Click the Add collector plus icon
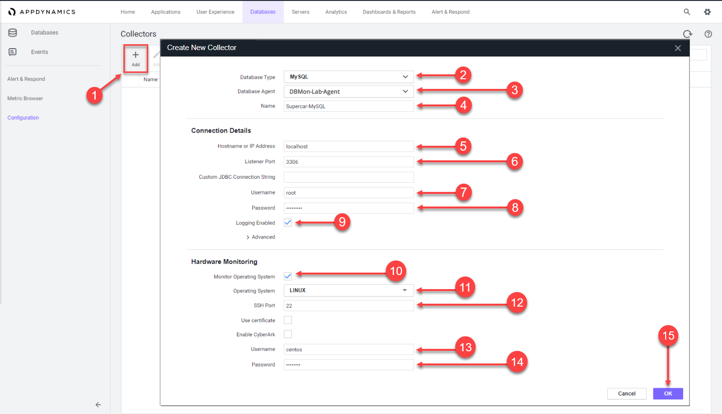Screen dimensions: 722x414 coord(136,55)
